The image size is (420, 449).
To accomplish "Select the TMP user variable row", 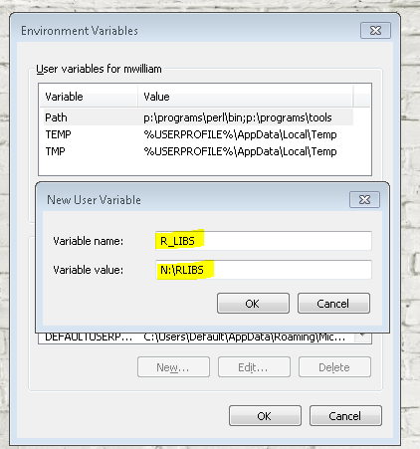I will tap(196, 151).
